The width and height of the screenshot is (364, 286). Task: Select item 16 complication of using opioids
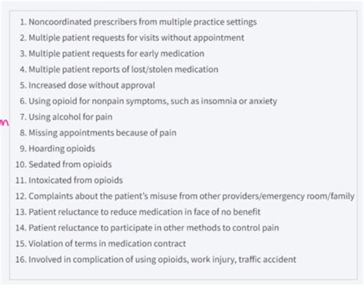click(x=156, y=260)
